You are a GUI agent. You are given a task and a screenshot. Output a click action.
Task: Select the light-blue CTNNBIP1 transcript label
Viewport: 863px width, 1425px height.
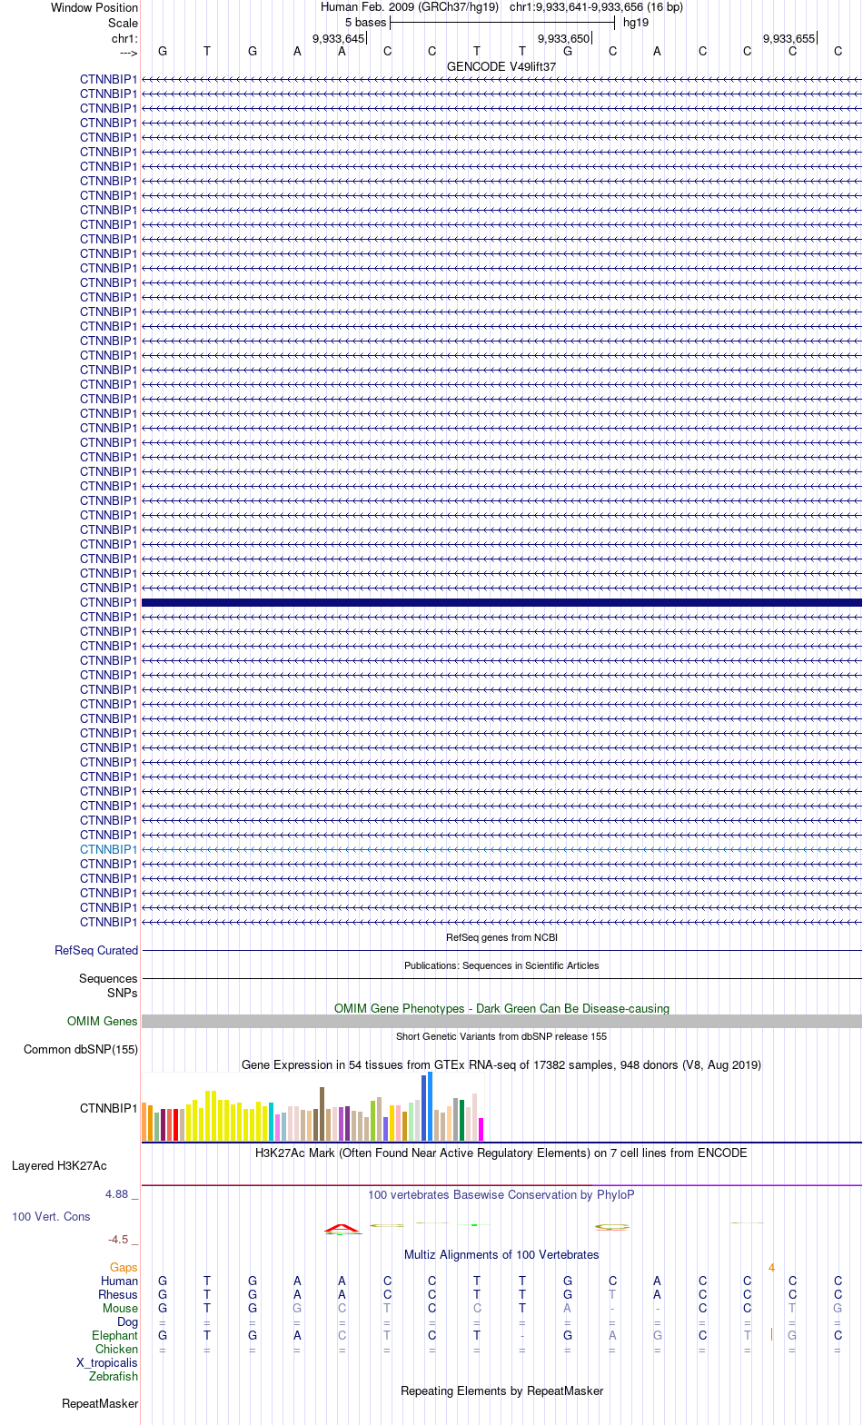(108, 849)
